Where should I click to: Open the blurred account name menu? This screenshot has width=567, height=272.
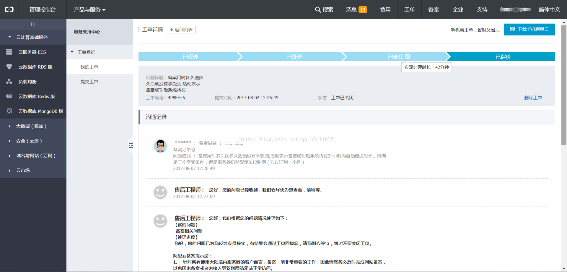(x=515, y=10)
